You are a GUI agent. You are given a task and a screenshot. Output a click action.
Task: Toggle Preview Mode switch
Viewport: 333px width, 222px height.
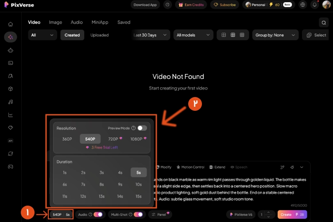pos(142,128)
